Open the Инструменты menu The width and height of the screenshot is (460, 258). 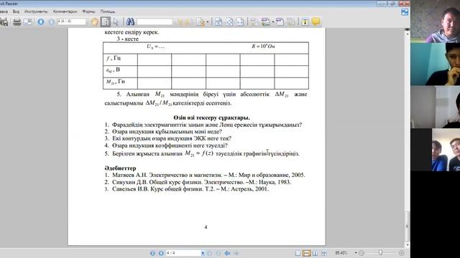click(36, 11)
